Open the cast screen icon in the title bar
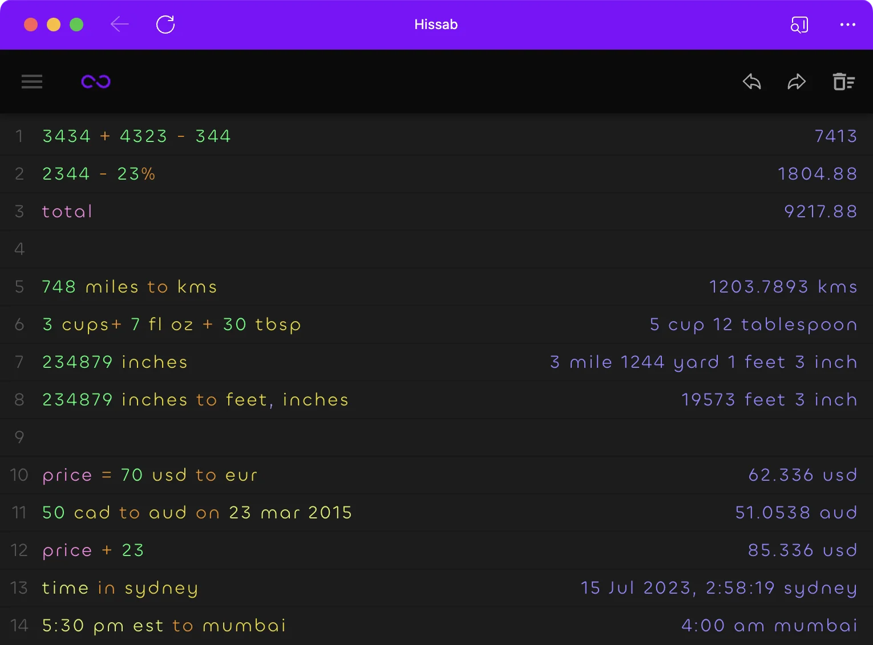Viewport: 873px width, 645px height. (x=799, y=25)
